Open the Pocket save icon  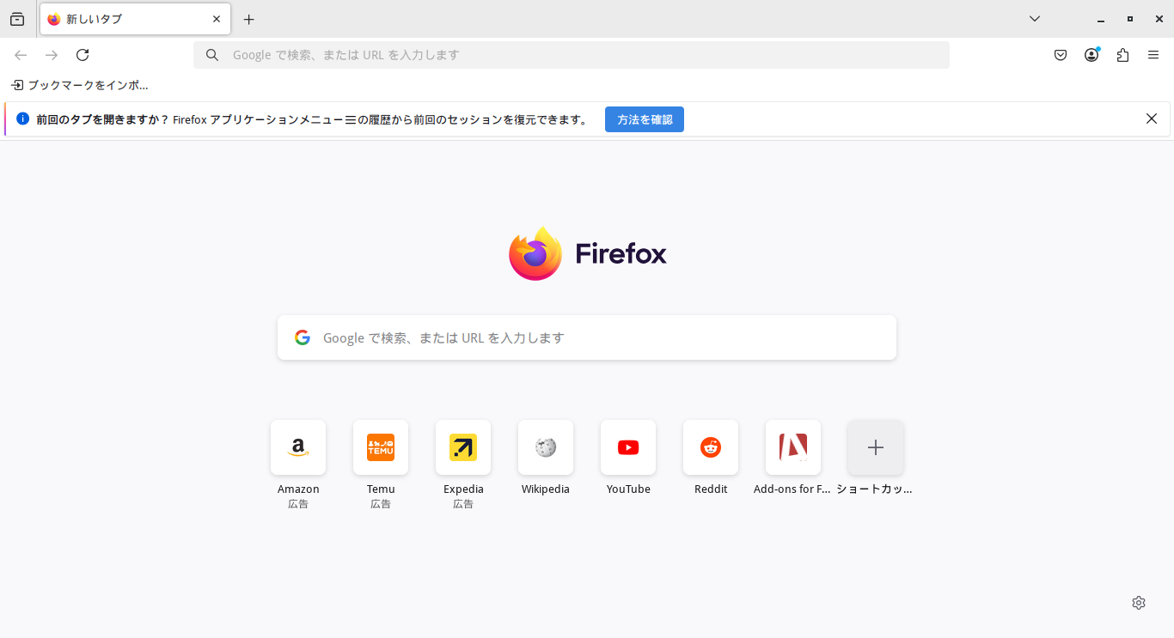[x=1061, y=55]
